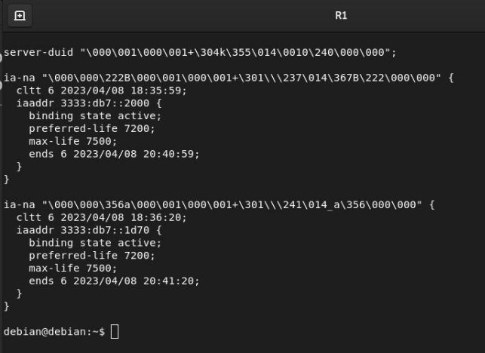Image resolution: width=485 pixels, height=353 pixels.
Task: Select the iaaddr 3333:db7::1d70 address
Action: [x=105, y=230]
